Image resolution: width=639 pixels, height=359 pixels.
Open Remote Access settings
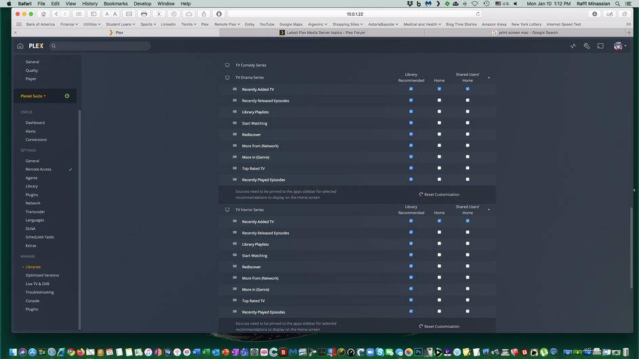39,169
